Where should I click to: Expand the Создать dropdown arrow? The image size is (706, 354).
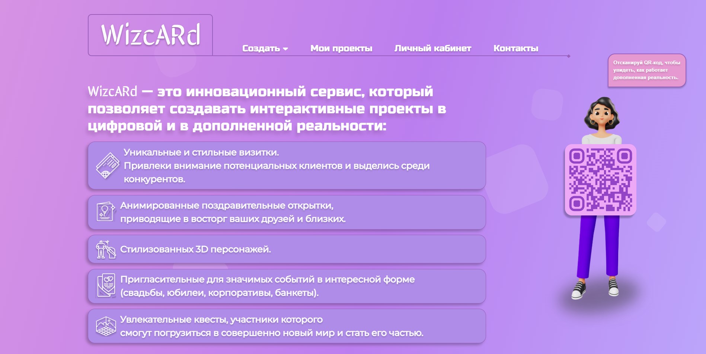click(x=285, y=49)
